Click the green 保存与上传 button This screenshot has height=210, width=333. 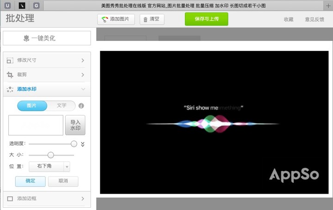click(x=206, y=19)
